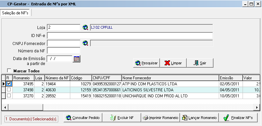Click the Documento(s) Selecionado(s) status box

[x=31, y=119]
